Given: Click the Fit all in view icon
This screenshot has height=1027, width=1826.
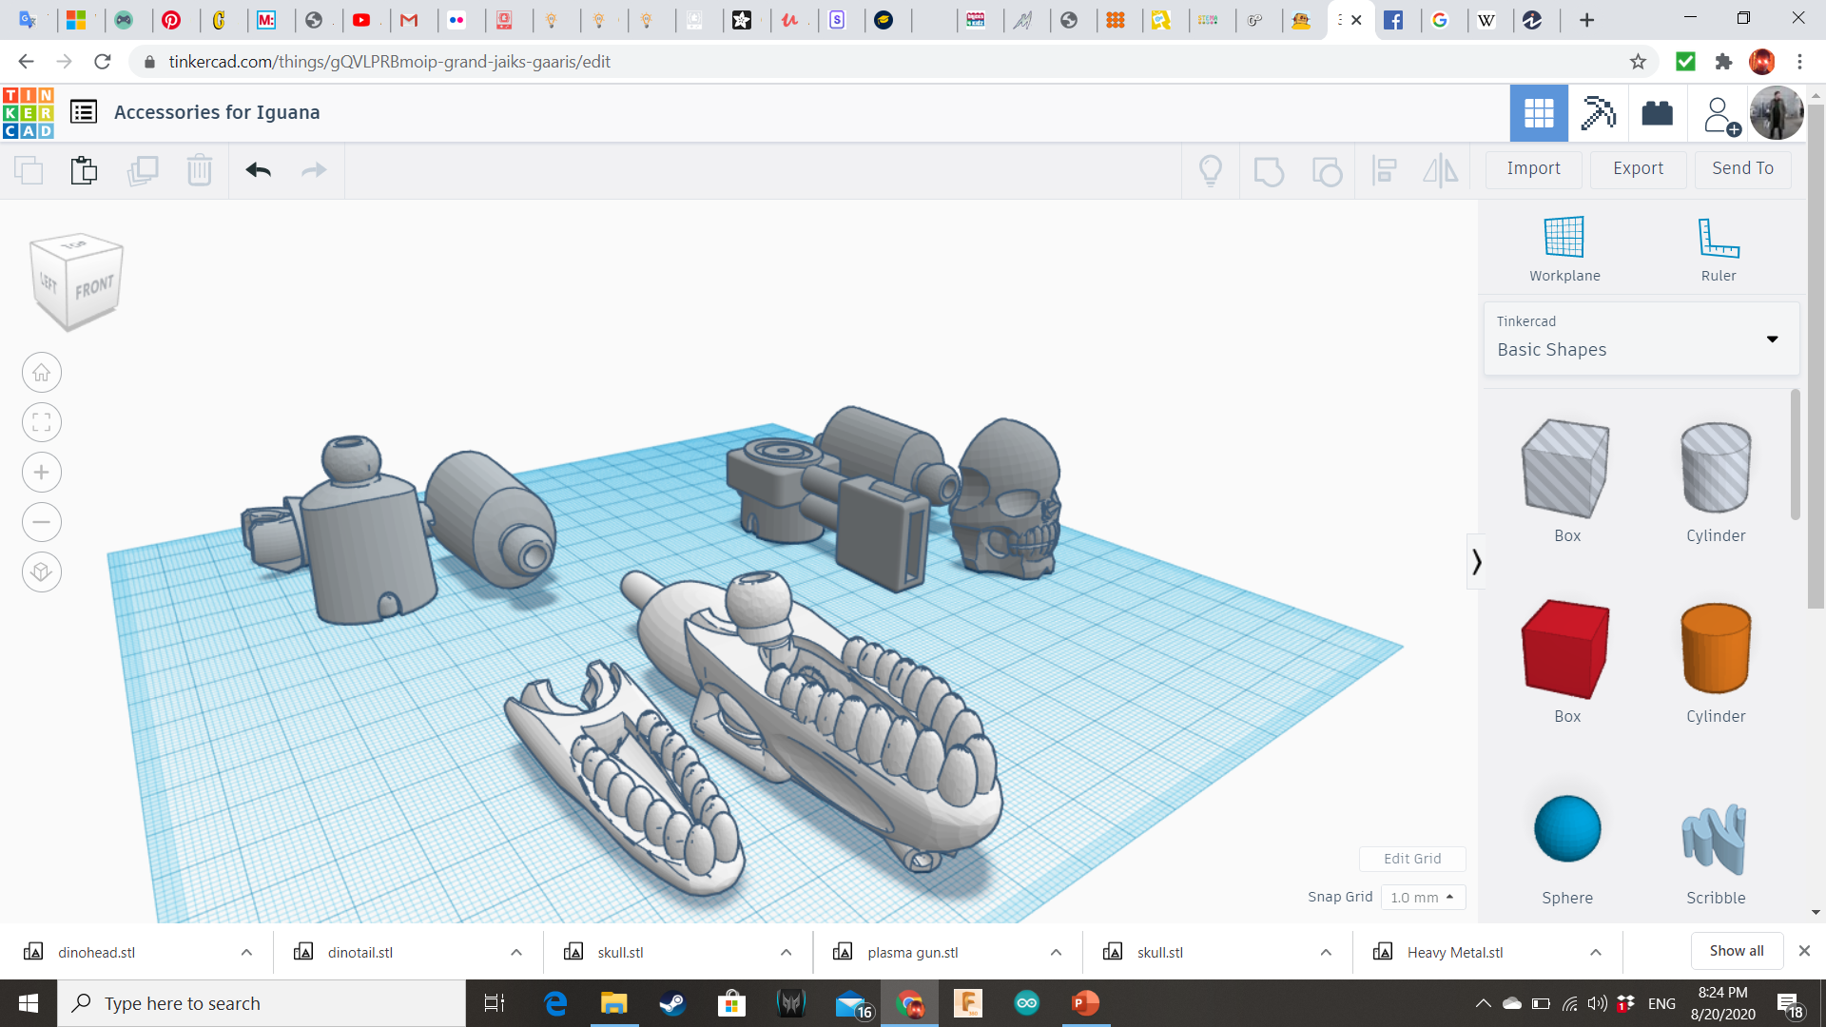Looking at the screenshot, I should click(42, 422).
